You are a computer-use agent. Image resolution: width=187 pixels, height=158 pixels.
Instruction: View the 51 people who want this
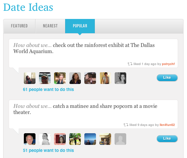coord(48,150)
